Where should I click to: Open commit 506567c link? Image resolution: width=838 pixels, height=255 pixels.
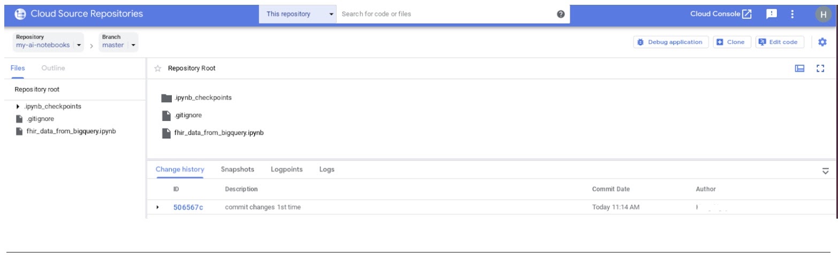pyautogui.click(x=188, y=207)
